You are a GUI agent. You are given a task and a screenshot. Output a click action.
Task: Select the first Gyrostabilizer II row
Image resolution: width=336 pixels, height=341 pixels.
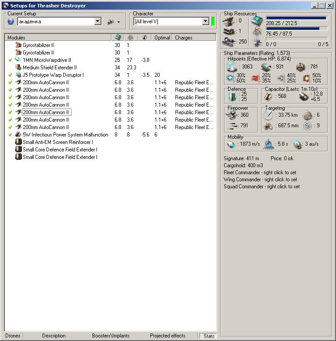click(110, 45)
